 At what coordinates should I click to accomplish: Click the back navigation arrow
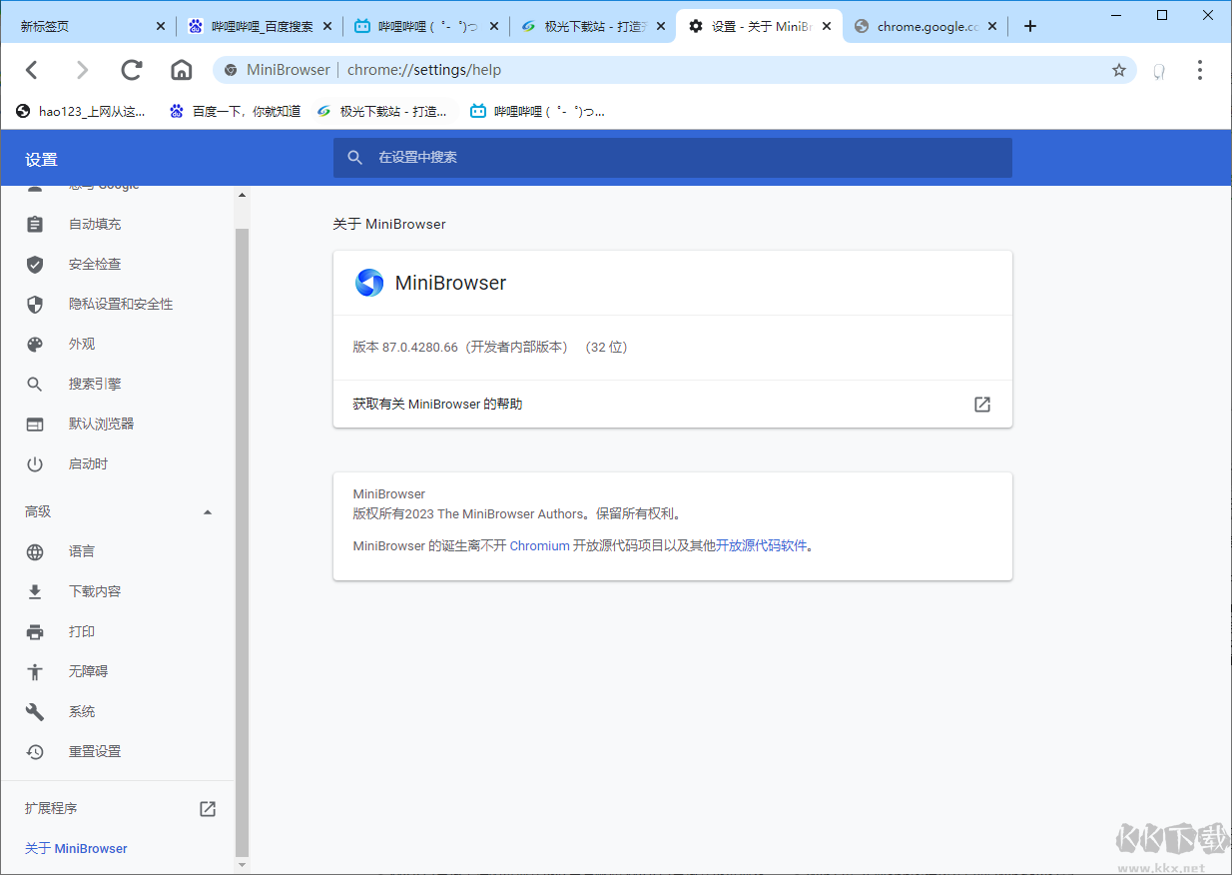(x=31, y=70)
